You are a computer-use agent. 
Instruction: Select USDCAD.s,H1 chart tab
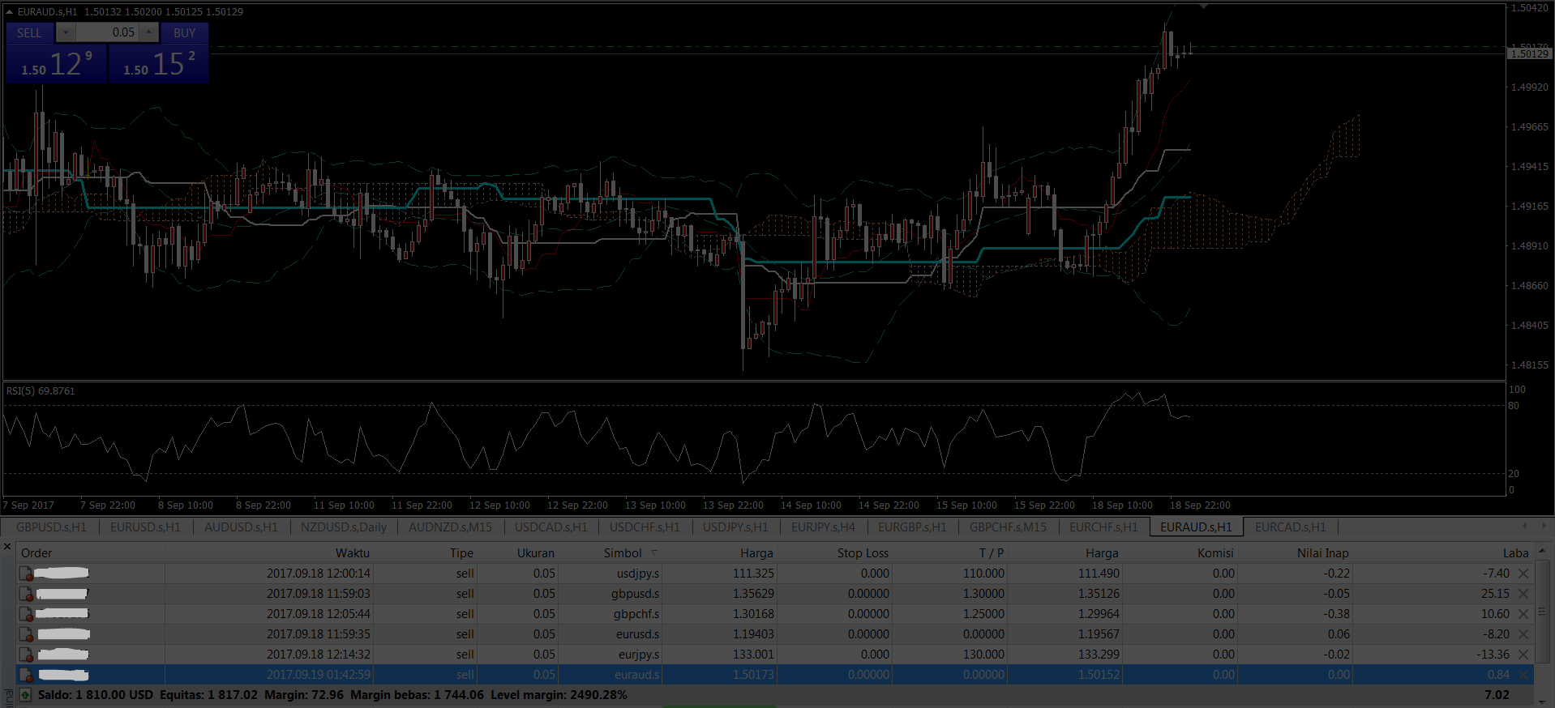click(x=551, y=527)
